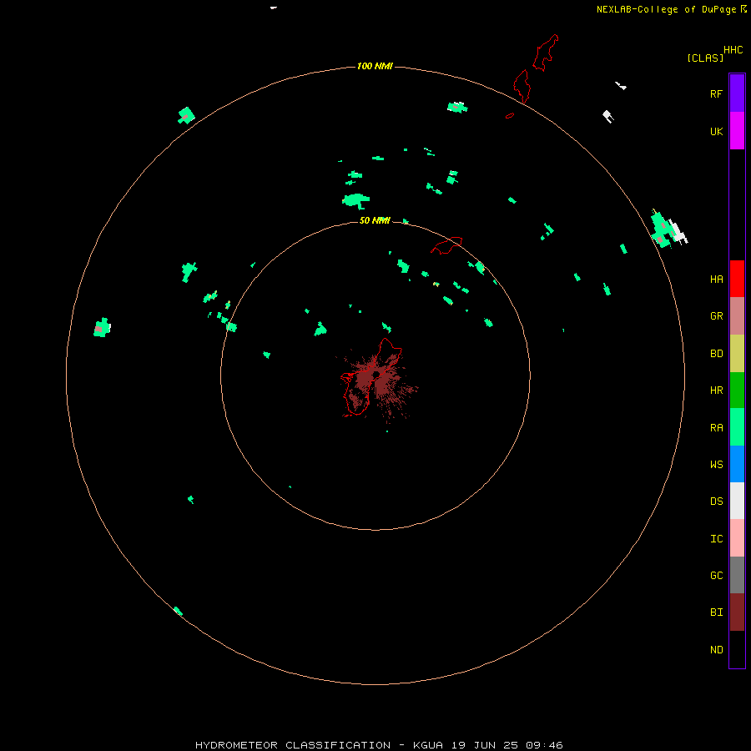Click the 'WS' legend label text

716,465
